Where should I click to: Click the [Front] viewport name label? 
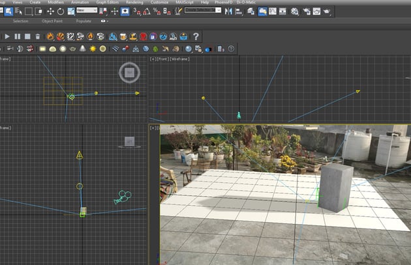tap(162, 59)
